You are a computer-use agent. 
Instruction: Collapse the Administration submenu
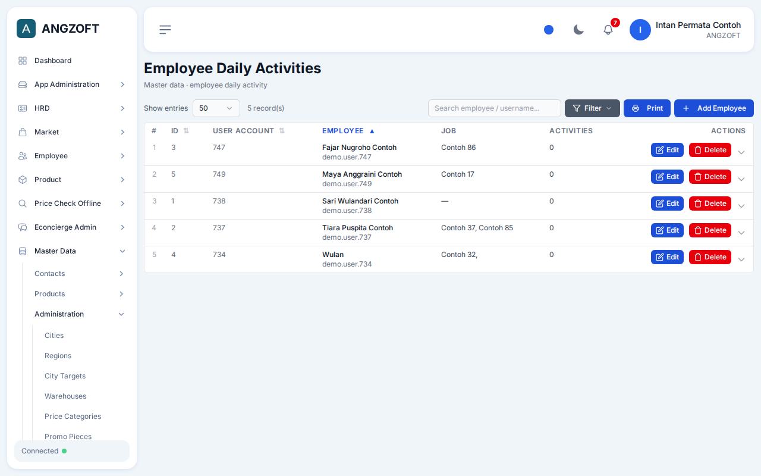121,314
